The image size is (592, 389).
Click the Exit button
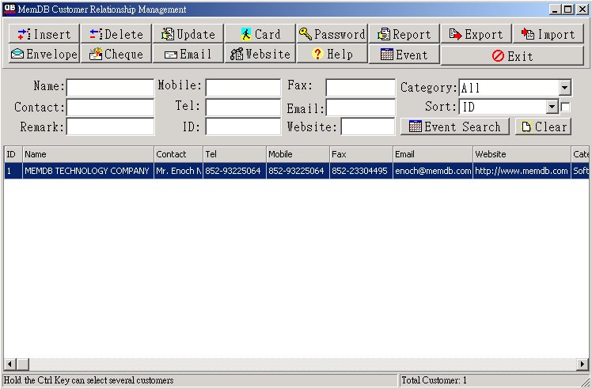click(x=512, y=56)
